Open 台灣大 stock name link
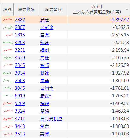 pos(47,88)
